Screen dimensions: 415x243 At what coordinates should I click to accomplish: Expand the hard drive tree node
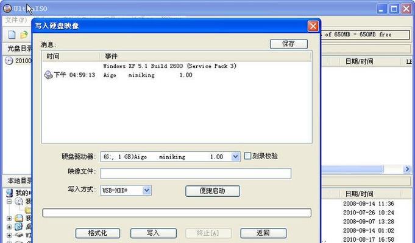pyautogui.click(x=9, y=235)
